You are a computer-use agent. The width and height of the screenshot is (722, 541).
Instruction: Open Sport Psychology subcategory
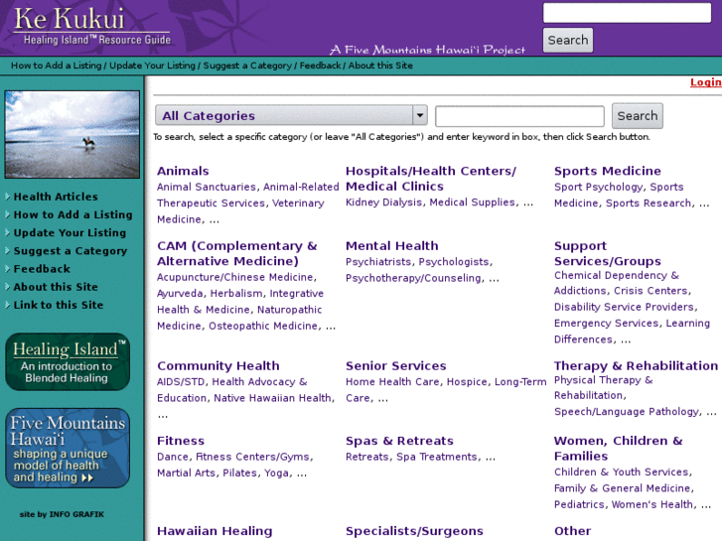(598, 187)
